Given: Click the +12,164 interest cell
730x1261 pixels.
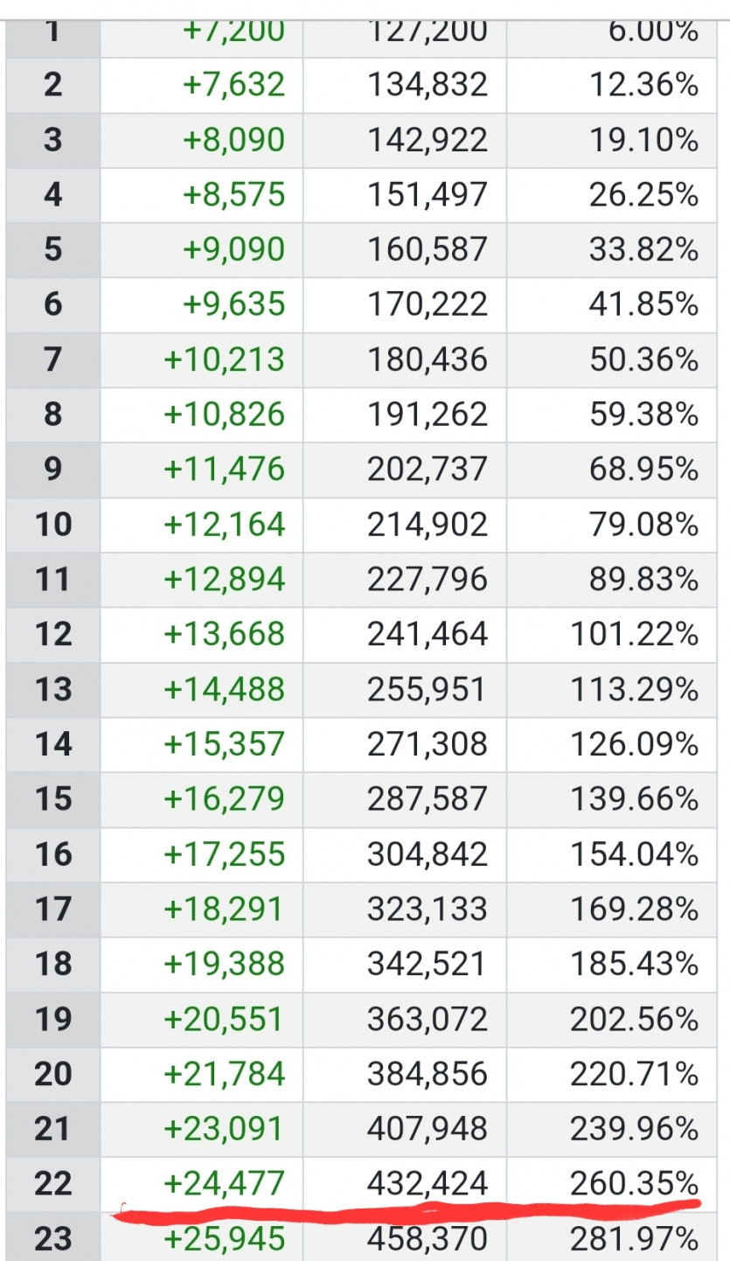Looking at the screenshot, I should [x=202, y=525].
